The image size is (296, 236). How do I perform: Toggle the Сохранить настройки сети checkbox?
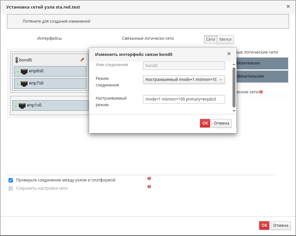click(x=11, y=188)
